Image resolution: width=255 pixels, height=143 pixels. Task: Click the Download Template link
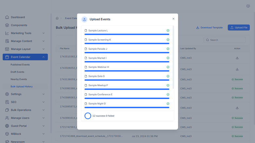pos(209,27)
